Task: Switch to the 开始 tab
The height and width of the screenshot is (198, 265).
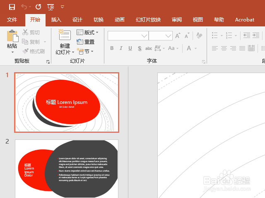Action: 35,20
